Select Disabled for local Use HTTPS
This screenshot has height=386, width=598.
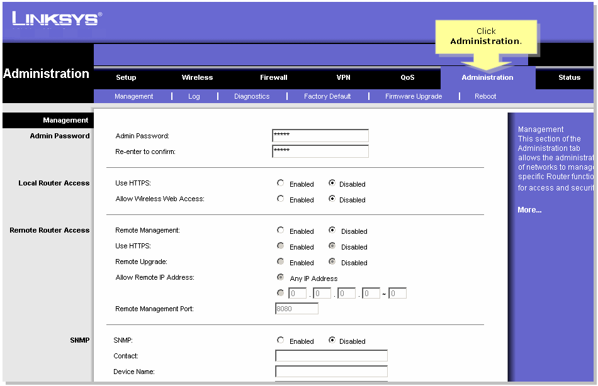[x=332, y=183]
